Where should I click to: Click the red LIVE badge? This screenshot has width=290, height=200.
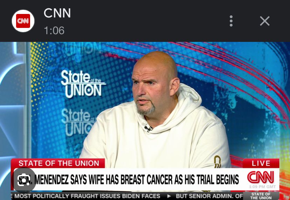(x=261, y=163)
